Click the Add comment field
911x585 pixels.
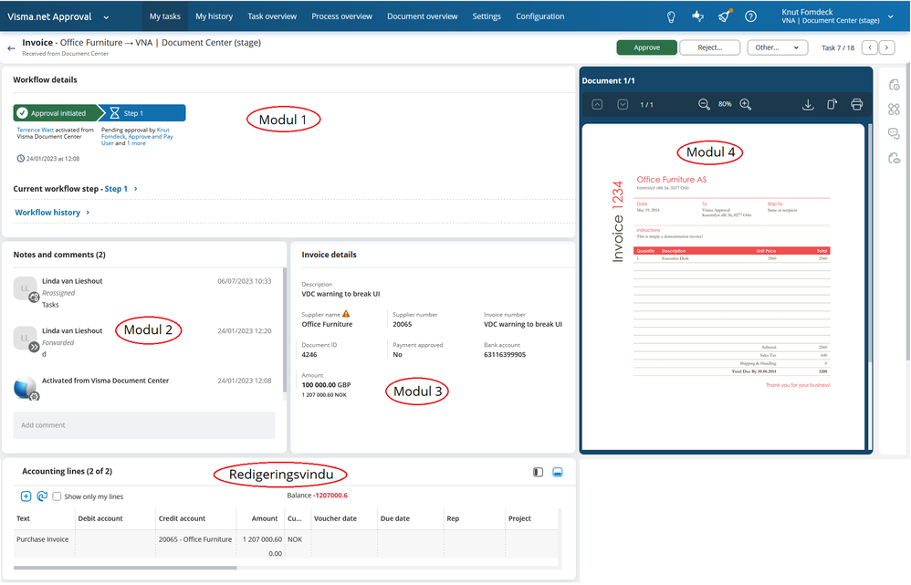pos(144,425)
